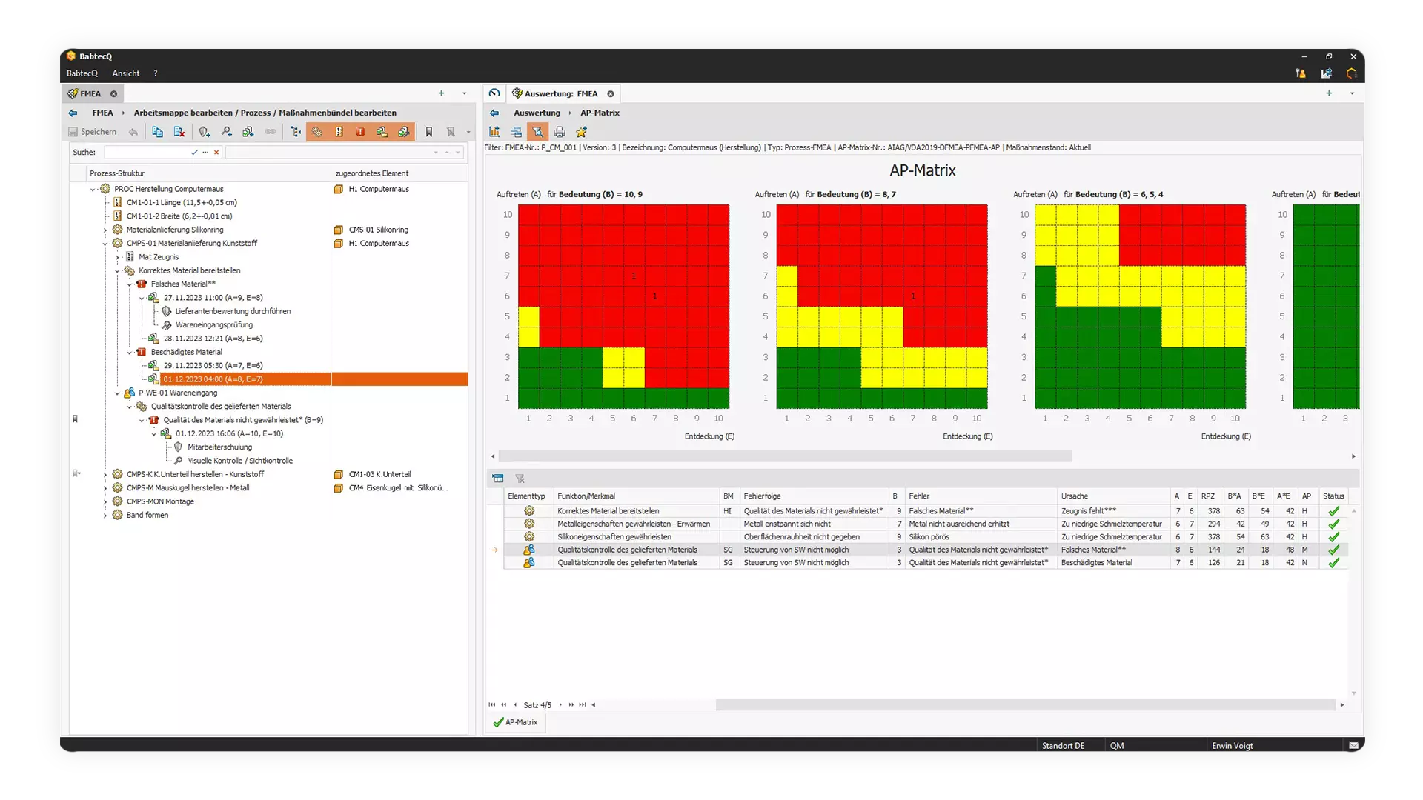Toggle the red exclamation failure filter icon

[x=360, y=132]
